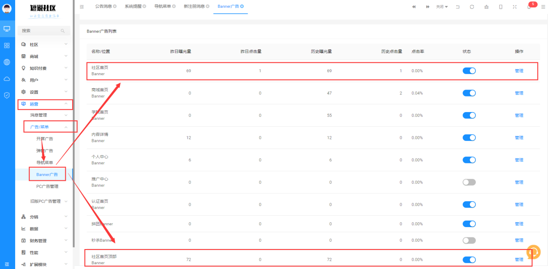Close the 新注册消息 tab
The image size is (548, 269).
[208, 6]
